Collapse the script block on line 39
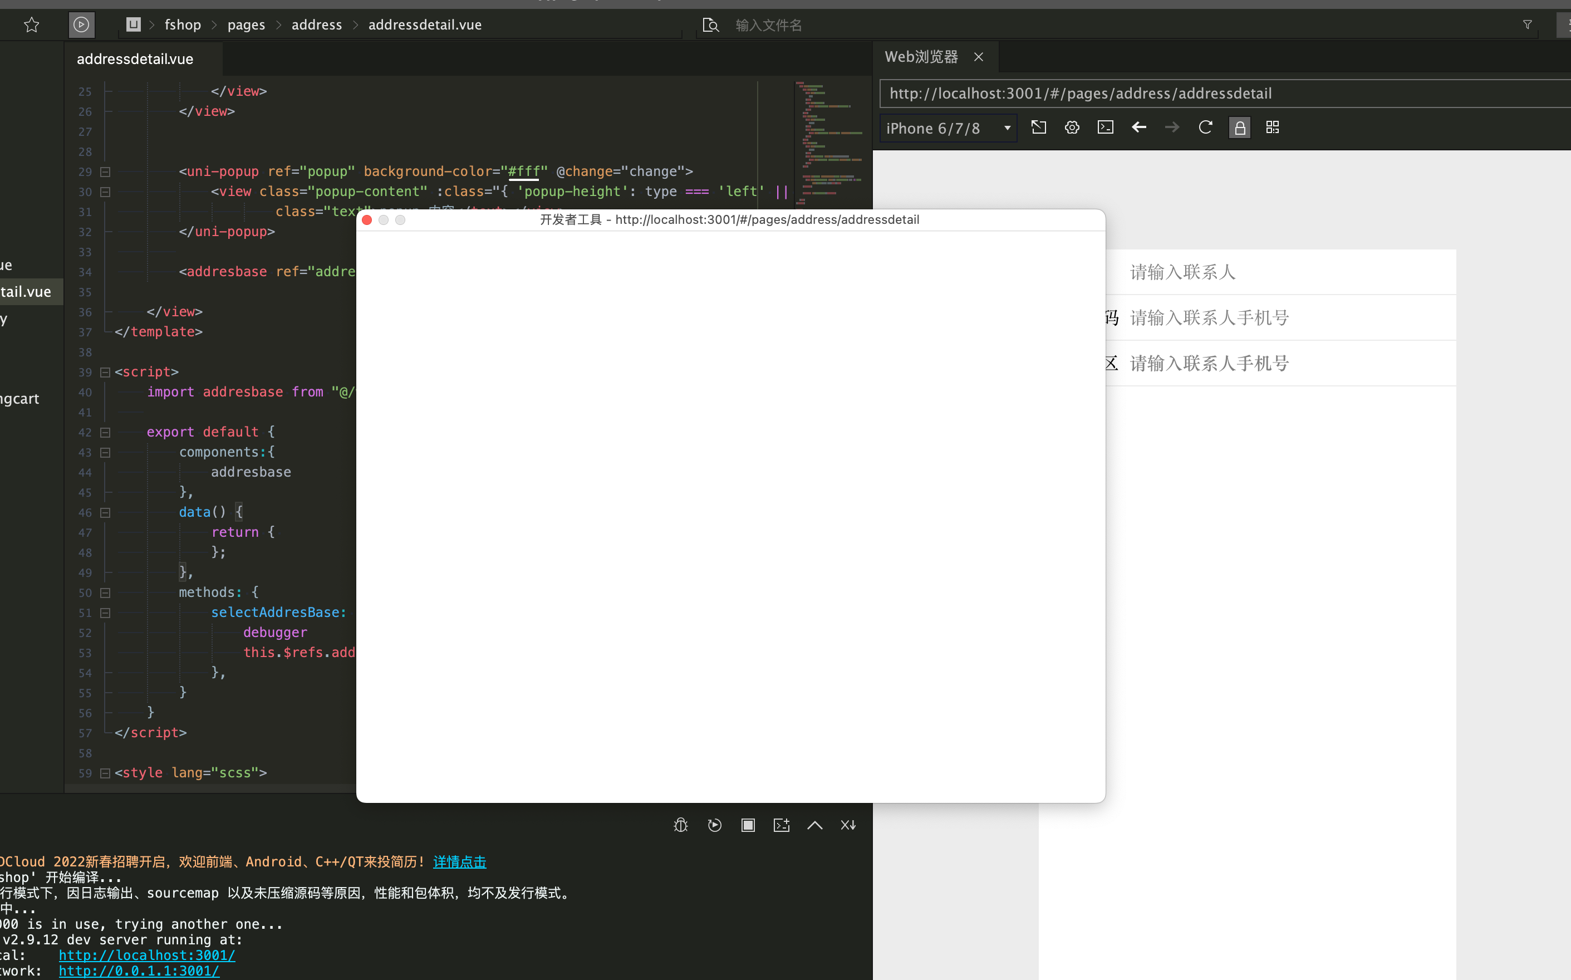The image size is (1571, 980). [105, 372]
